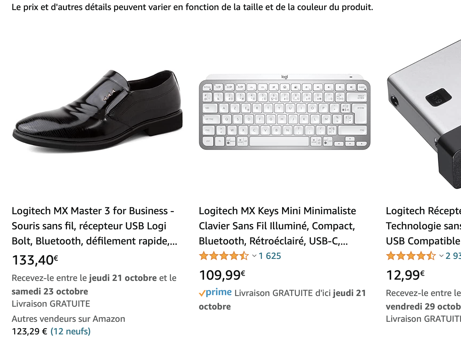
Task: Click the star rating of the MX Keys Mini
Action: (223, 256)
